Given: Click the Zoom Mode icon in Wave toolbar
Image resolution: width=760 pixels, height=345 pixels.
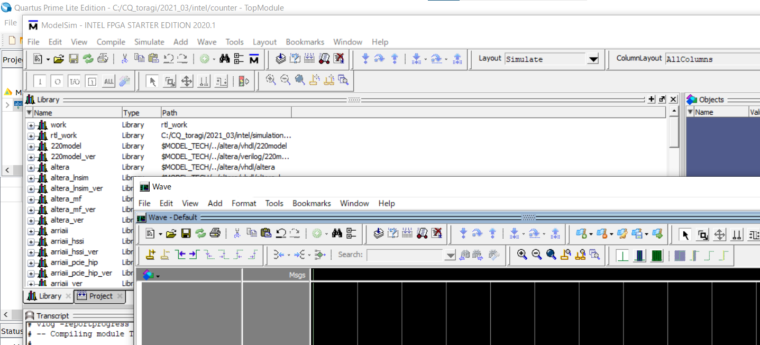Looking at the screenshot, I should click(x=702, y=235).
